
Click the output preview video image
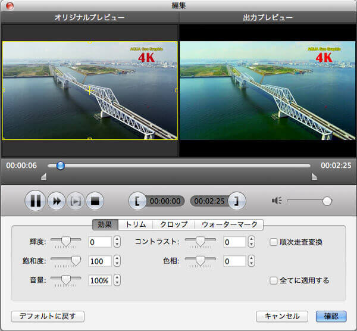tap(268, 90)
